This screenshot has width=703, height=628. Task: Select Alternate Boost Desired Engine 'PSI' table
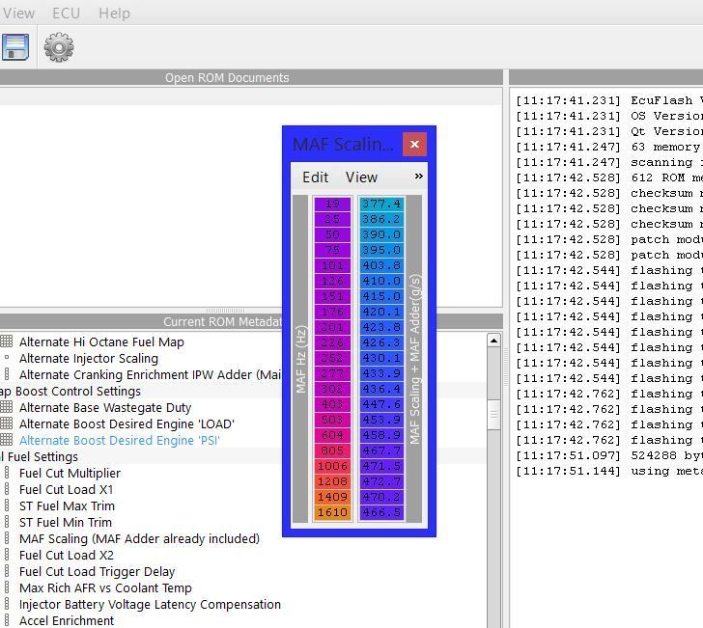point(119,440)
